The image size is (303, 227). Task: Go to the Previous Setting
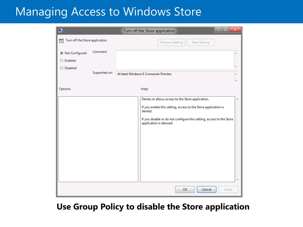pos(171,43)
